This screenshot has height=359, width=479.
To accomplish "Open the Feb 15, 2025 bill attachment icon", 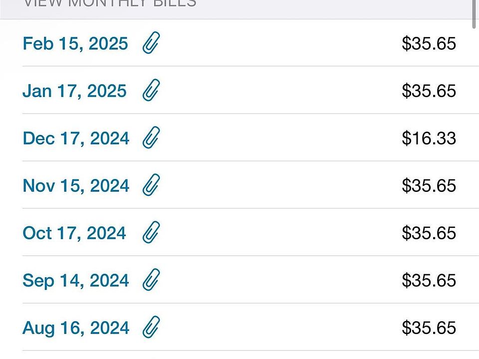I will (x=151, y=43).
